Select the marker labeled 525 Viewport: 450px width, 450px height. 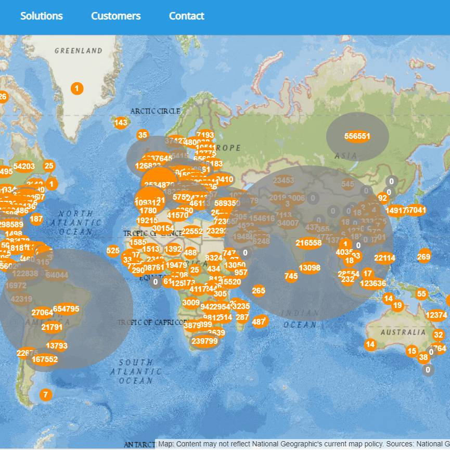pyautogui.click(x=113, y=251)
